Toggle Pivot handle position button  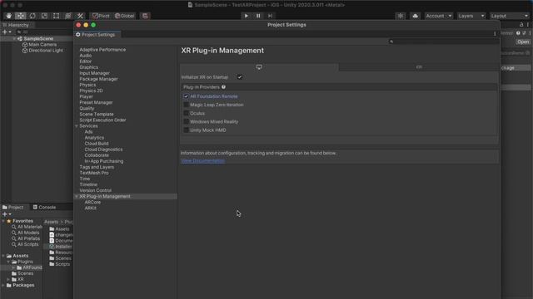(101, 16)
